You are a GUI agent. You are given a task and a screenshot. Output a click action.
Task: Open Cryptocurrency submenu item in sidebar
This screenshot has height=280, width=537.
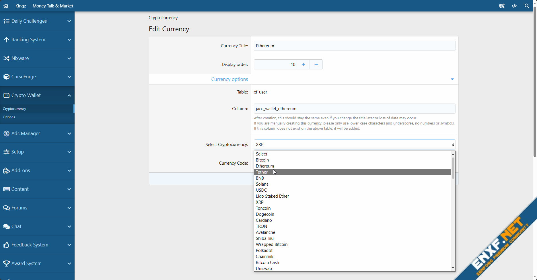[37, 109]
